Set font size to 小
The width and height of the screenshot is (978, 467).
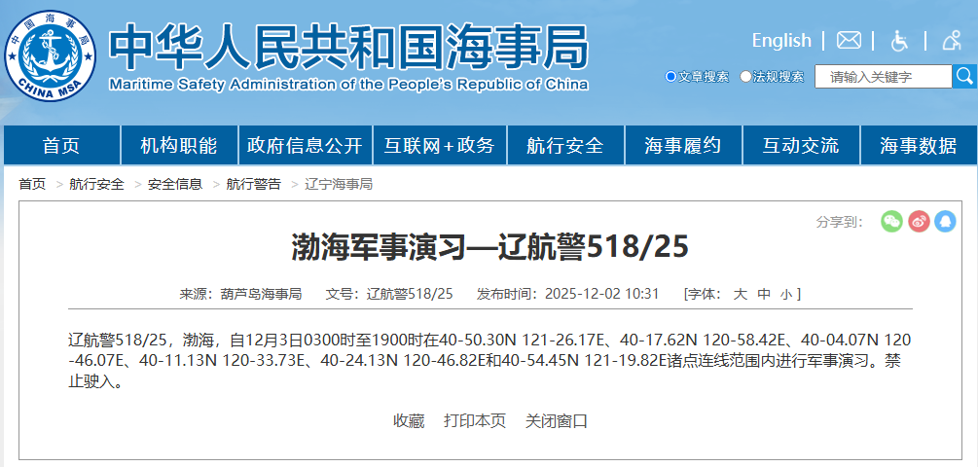(x=785, y=294)
